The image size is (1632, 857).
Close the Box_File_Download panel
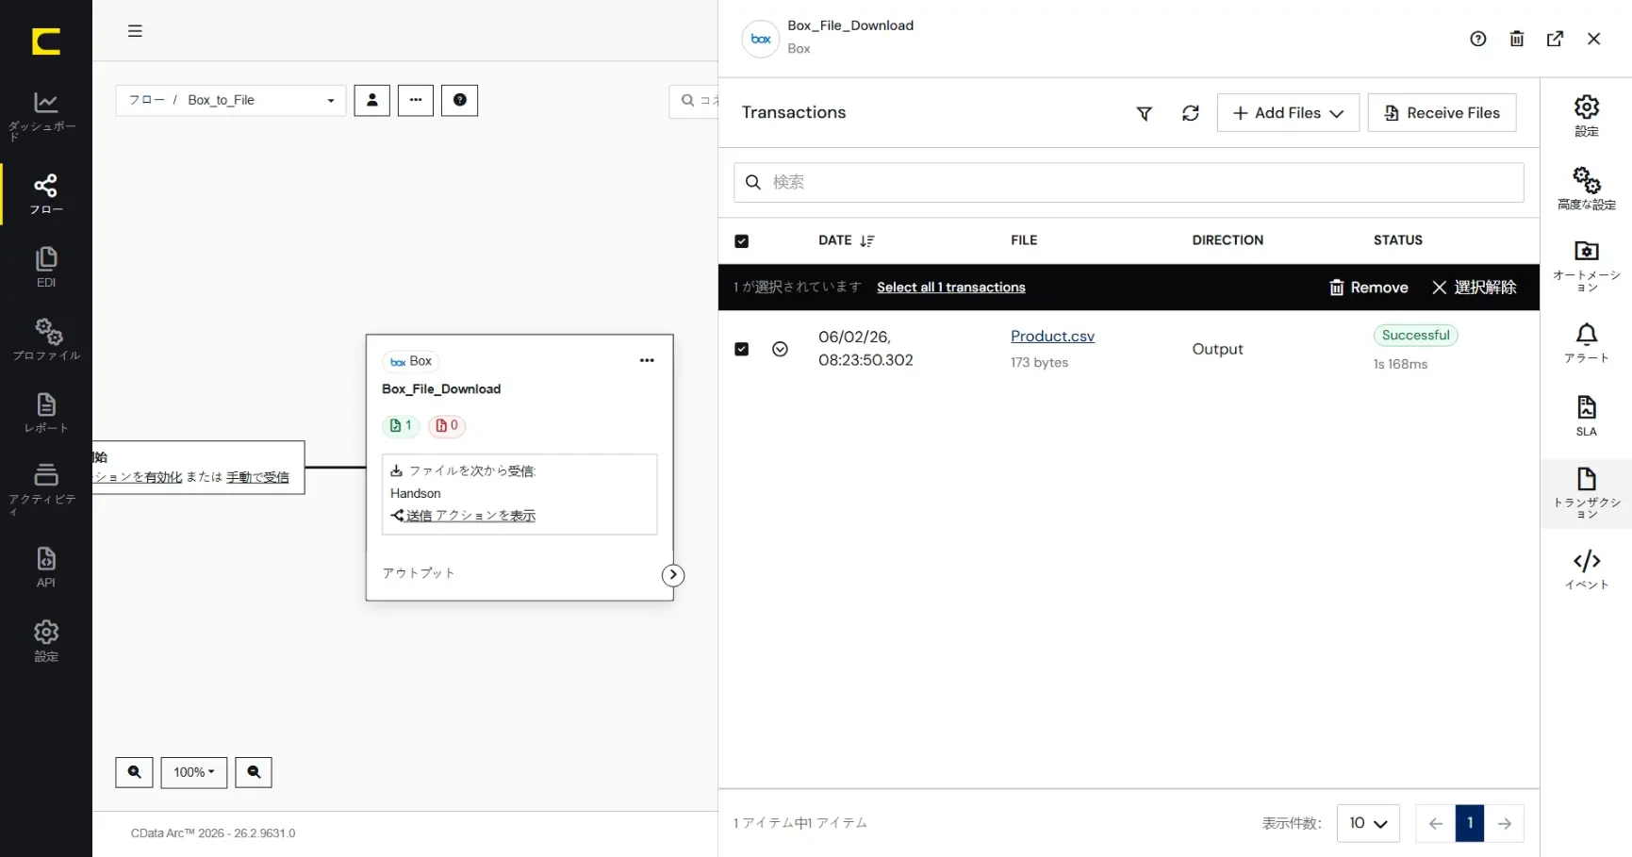coord(1594,39)
